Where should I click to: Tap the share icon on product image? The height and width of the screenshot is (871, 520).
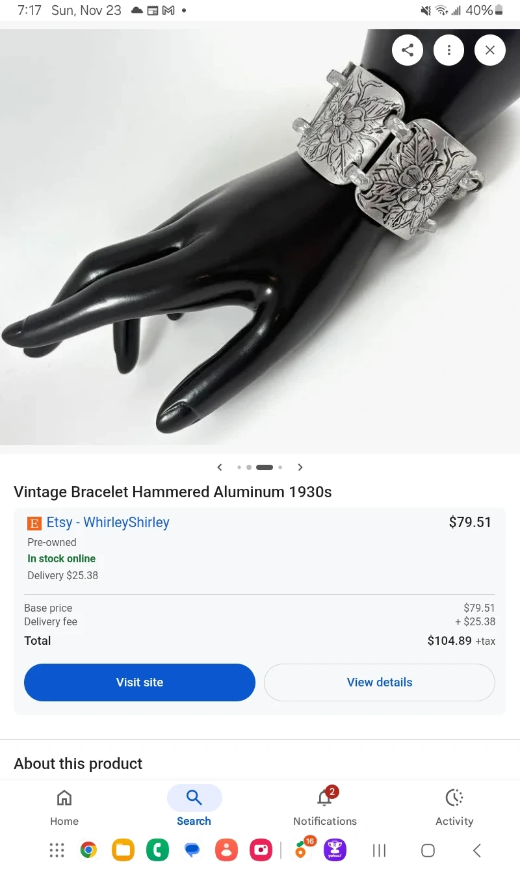(408, 50)
